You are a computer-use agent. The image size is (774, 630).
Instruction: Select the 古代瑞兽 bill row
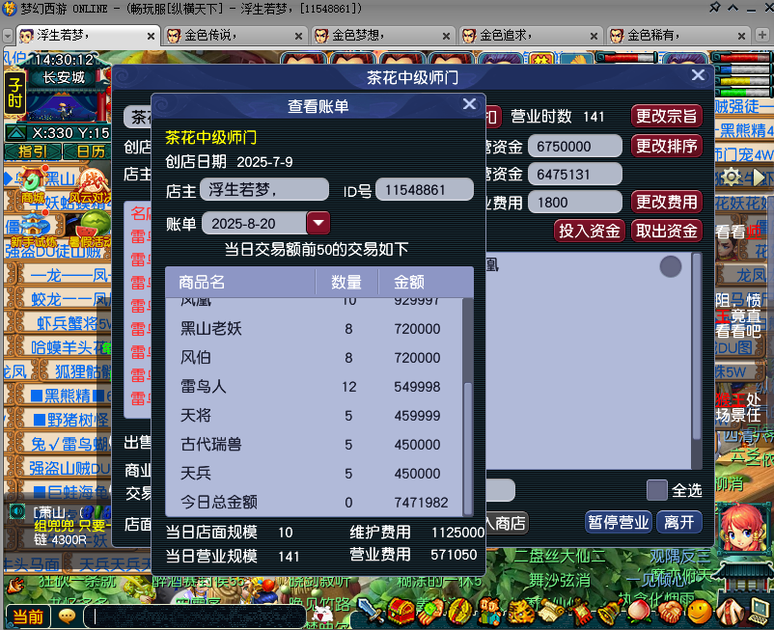[315, 444]
